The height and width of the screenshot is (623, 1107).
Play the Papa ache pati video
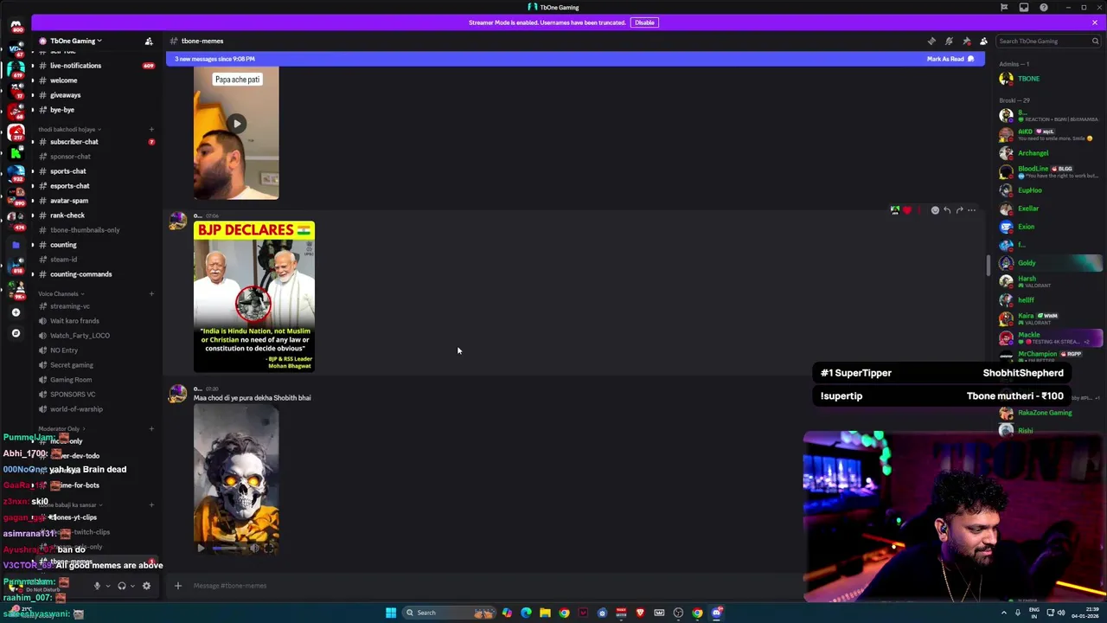237,124
